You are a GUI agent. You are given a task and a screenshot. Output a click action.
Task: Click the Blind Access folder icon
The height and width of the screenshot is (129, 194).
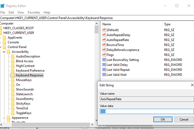pyautogui.click(x=13, y=61)
